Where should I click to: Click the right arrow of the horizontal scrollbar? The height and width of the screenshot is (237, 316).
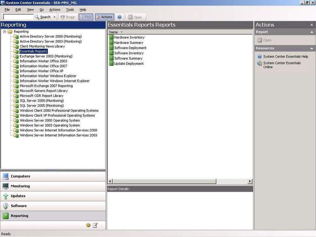(250, 181)
